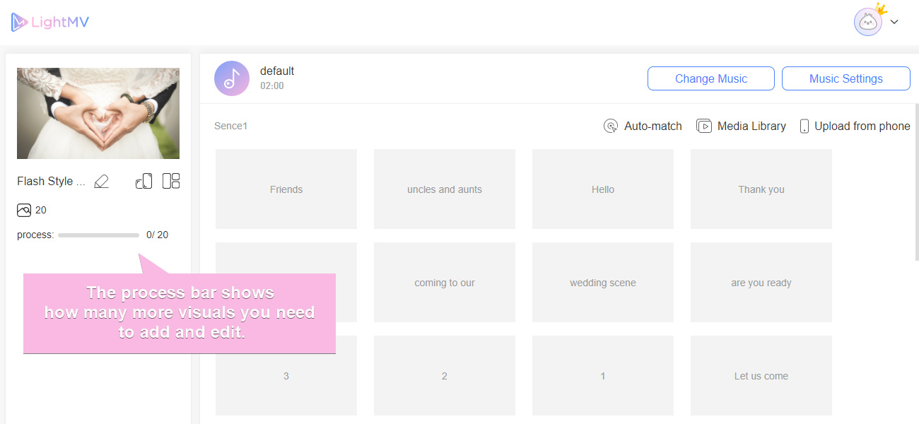Click the Change Music button

(x=710, y=78)
